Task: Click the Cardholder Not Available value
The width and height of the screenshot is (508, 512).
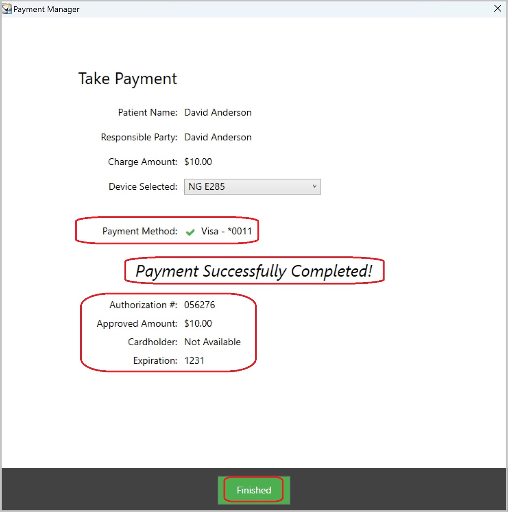Action: coord(212,342)
